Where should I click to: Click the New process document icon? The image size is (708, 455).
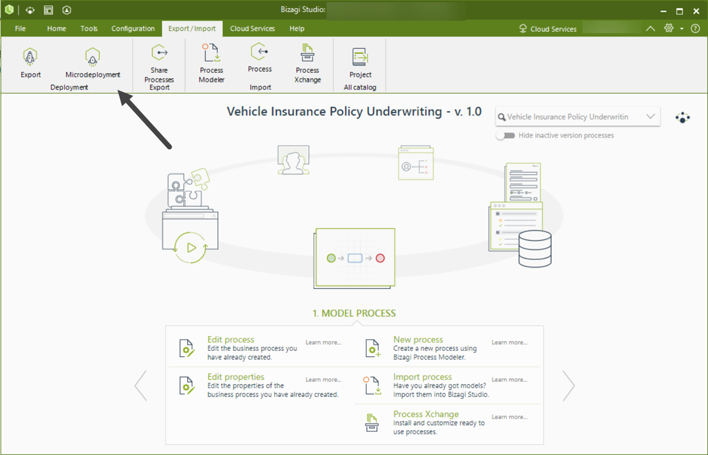pos(372,349)
